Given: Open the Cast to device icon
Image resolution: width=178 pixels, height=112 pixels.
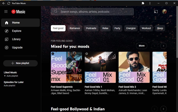Looking at the screenshot, I should [x=156, y=12].
